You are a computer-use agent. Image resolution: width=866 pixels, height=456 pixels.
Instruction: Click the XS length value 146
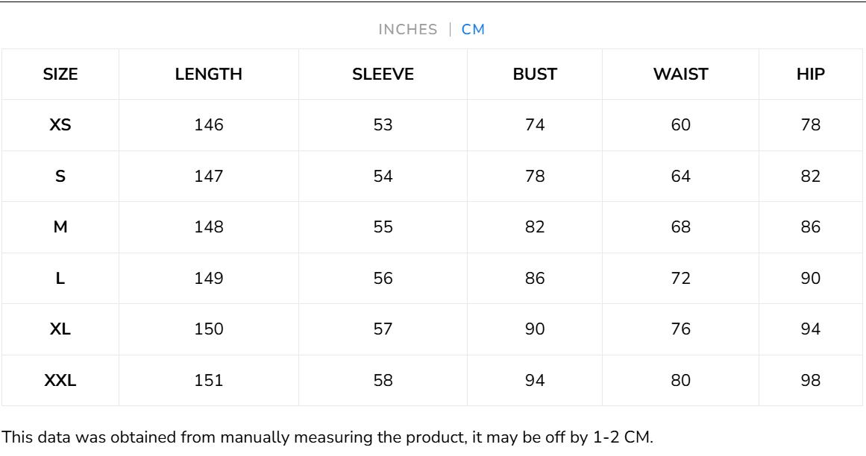(x=209, y=124)
